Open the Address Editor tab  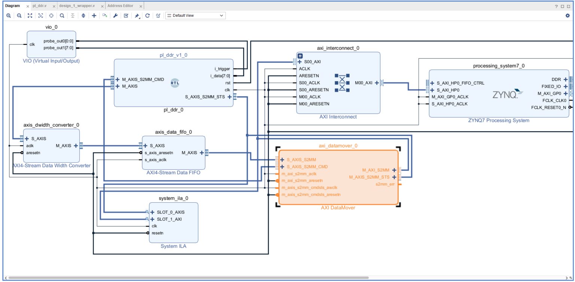[x=120, y=6]
